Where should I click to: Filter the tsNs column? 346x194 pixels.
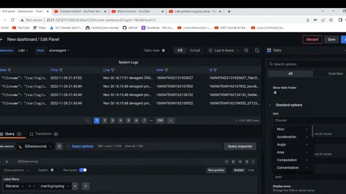[x=167, y=70]
